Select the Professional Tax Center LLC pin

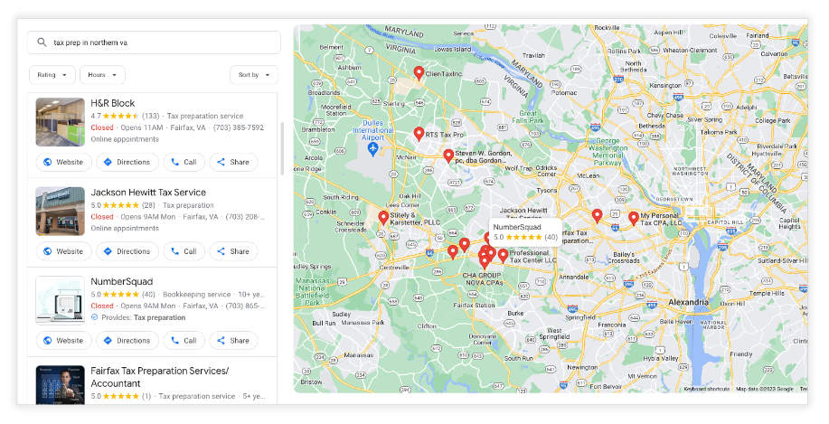click(x=503, y=256)
